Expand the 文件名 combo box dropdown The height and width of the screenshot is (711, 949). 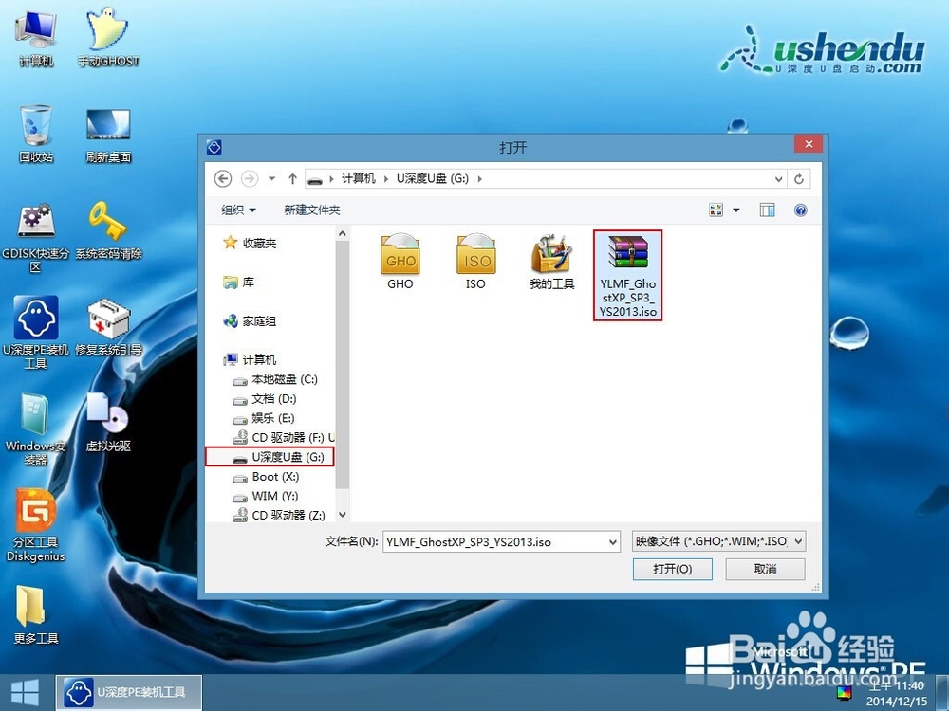pos(612,542)
